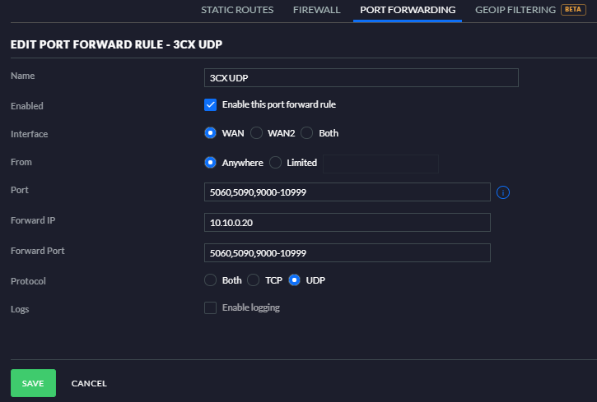
Task: Select Both interfaces radio button
Action: click(307, 133)
